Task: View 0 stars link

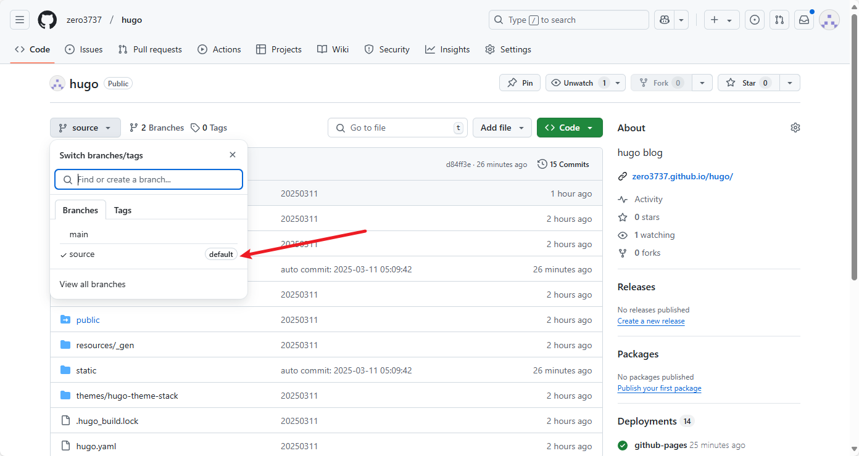Action: click(x=647, y=217)
